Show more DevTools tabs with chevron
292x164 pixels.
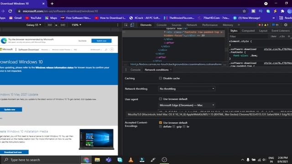239,25
